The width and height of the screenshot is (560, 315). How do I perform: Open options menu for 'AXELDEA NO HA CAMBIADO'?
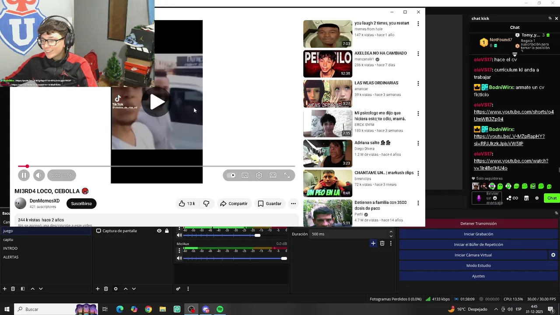point(418,54)
